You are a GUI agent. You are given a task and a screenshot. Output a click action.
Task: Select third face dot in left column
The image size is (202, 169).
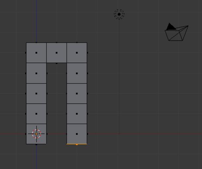coord(36,93)
